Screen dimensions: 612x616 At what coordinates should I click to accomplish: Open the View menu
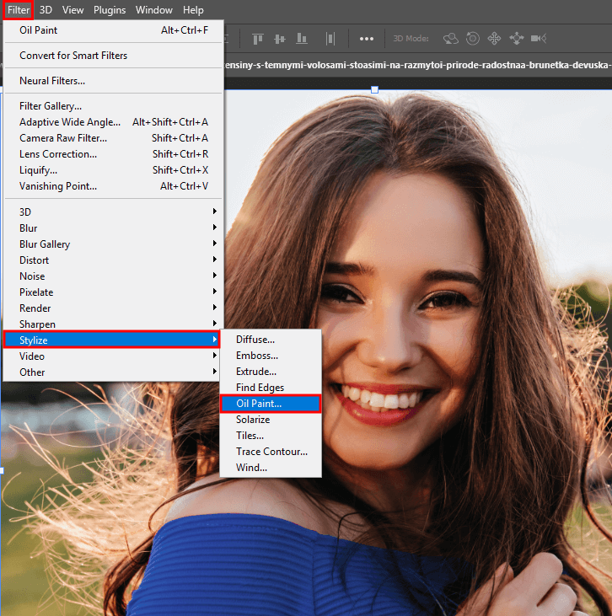(x=72, y=10)
